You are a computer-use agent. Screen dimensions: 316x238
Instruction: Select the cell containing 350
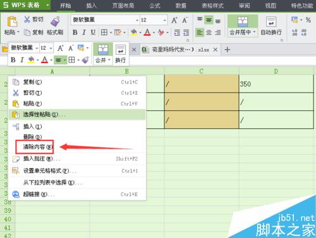[276, 84]
